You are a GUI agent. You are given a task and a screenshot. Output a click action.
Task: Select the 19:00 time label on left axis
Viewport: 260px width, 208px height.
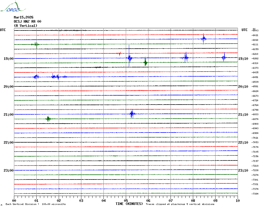tap(8, 59)
